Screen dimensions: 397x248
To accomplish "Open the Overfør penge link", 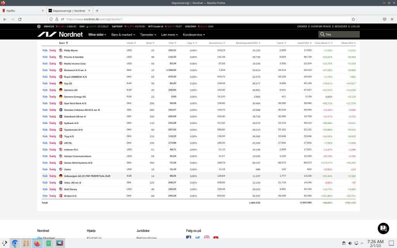I will pyautogui.click(x=321, y=26).
